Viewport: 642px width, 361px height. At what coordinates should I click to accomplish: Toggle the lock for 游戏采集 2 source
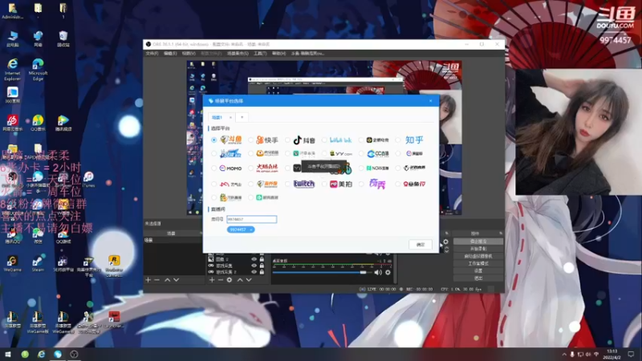(262, 272)
